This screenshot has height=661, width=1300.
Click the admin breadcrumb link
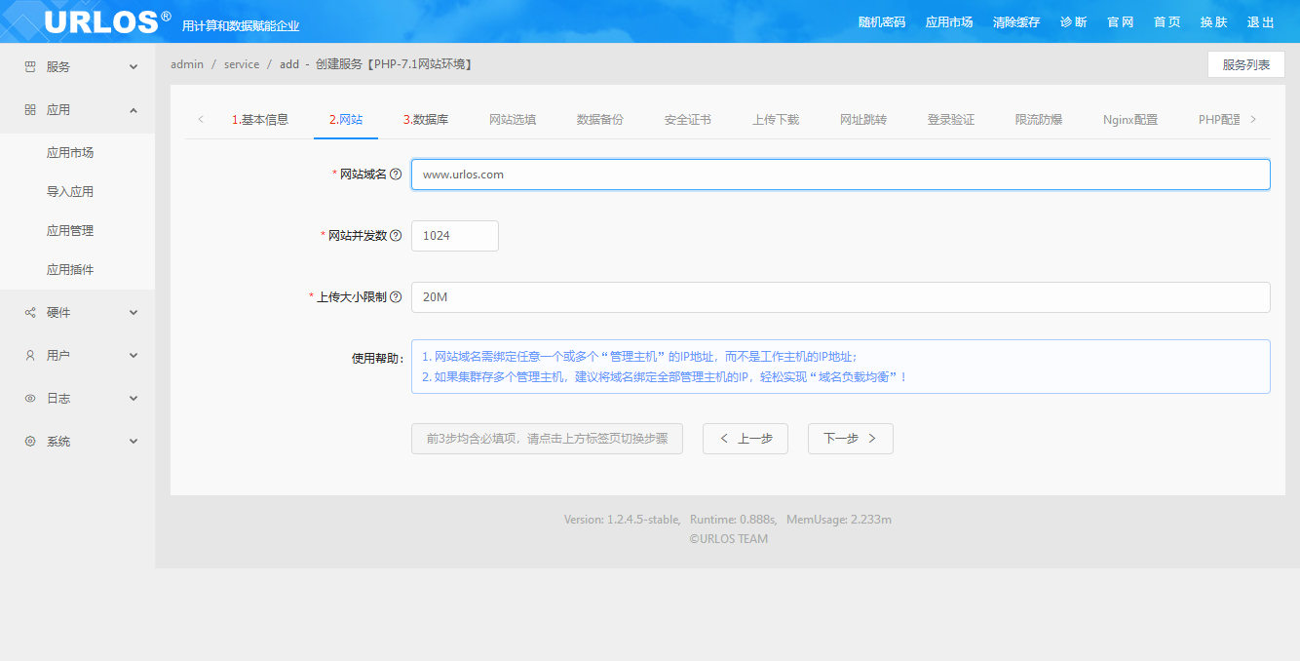[x=187, y=64]
